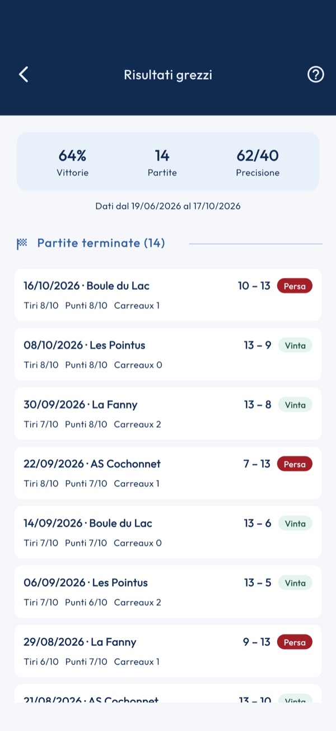336x731 pixels.
Task: Tap the 62/40 Precisione statistic
Action: coord(258,163)
